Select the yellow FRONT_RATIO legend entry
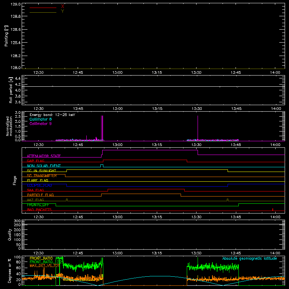This screenshot has width=289, height=289. tap(41, 258)
